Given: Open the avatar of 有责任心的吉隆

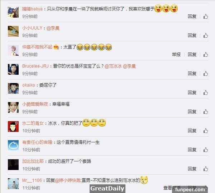Looking at the screenshot, I should coord(13,146).
